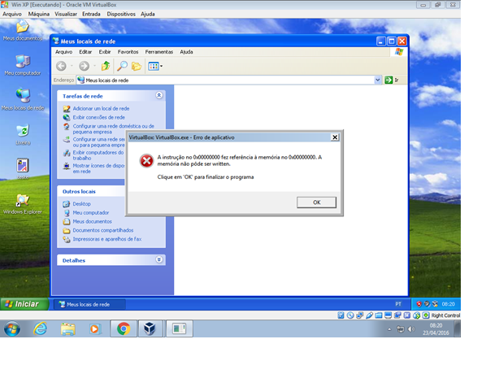The height and width of the screenshot is (374, 499).
Task: Open Documentos compartilhados link
Action: [x=103, y=230]
